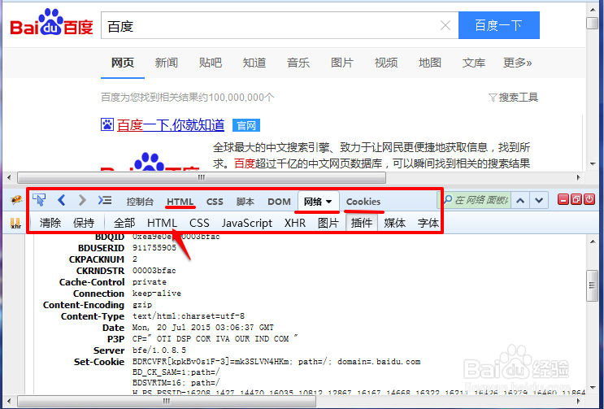Clear the Baidu search box with X

[x=445, y=25]
